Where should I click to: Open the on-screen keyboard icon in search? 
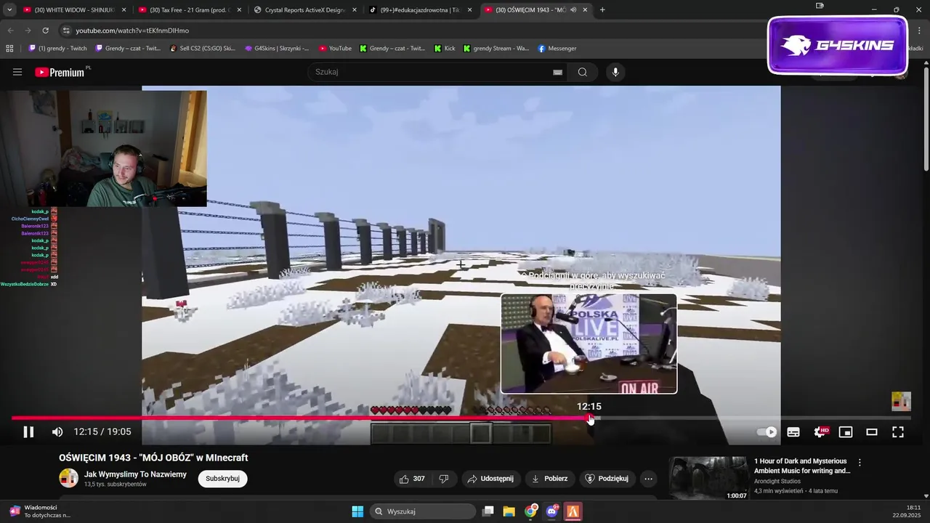(x=557, y=72)
